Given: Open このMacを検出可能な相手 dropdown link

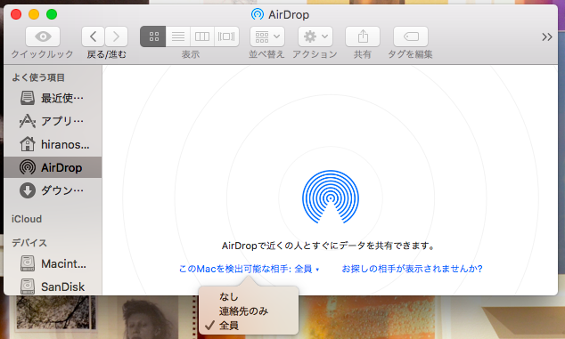Looking at the screenshot, I should tap(249, 269).
